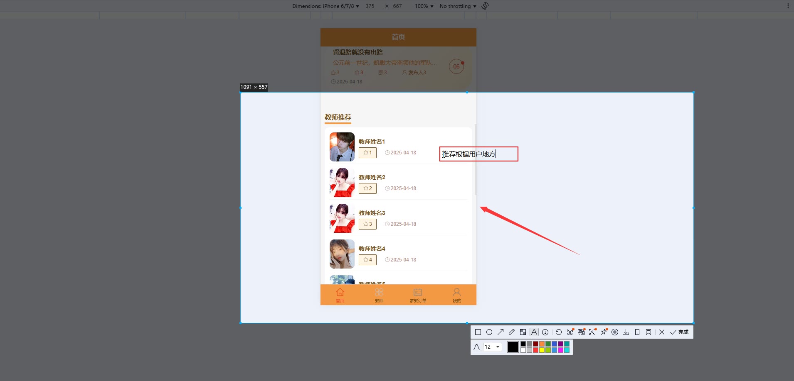Open the 教师姓名4 avatar thumbnail
This screenshot has width=794, height=381.
[342, 254]
